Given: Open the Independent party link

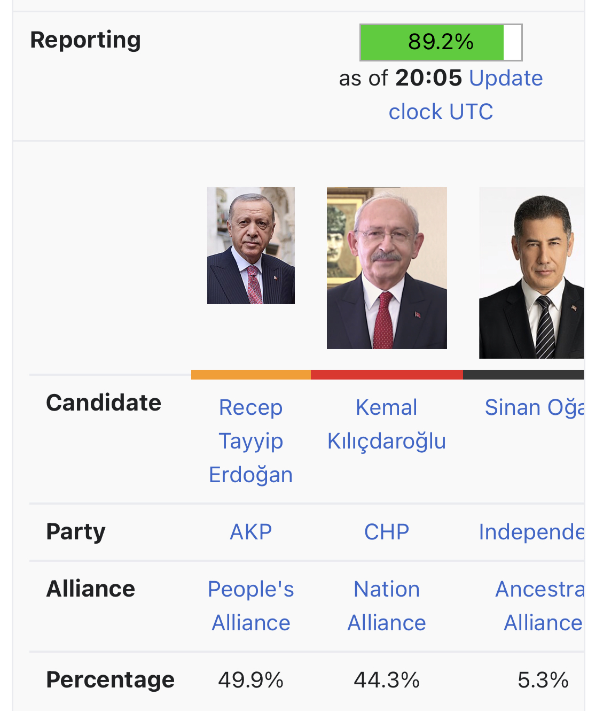Looking at the screenshot, I should [531, 532].
